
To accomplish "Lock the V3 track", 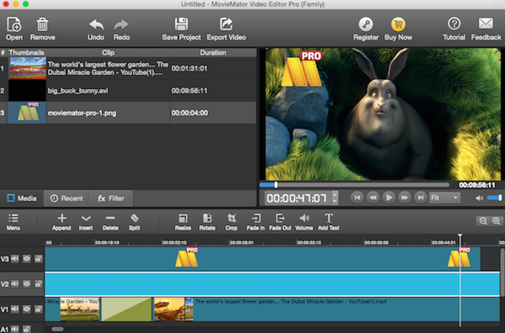I will [x=38, y=259].
